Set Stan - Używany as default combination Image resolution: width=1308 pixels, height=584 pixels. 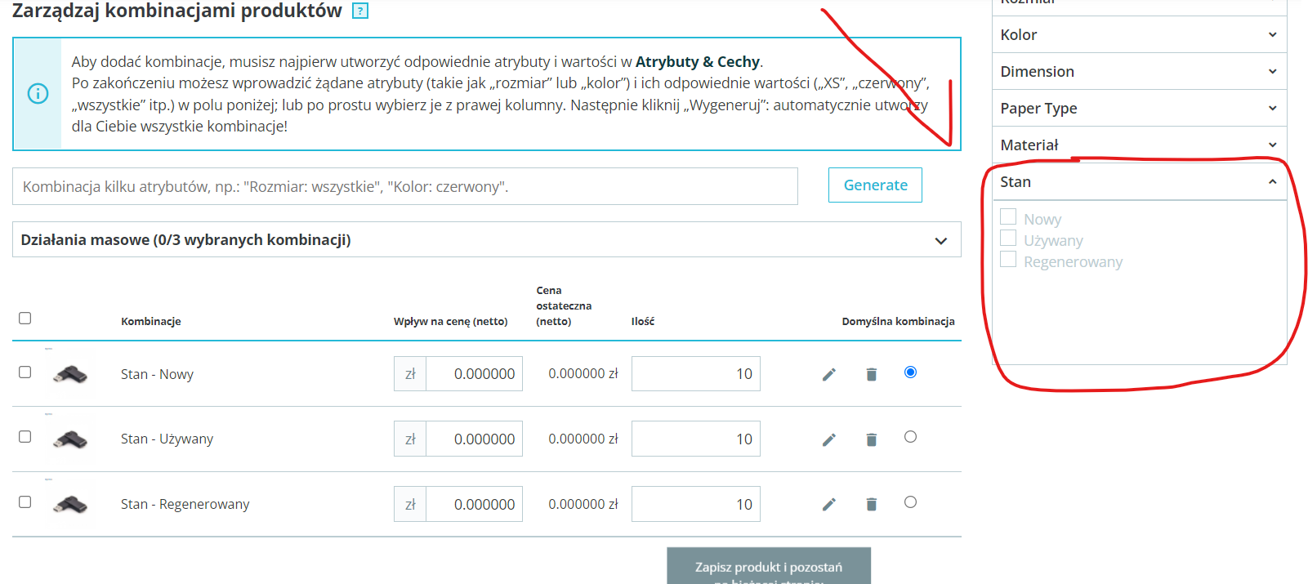pyautogui.click(x=910, y=437)
